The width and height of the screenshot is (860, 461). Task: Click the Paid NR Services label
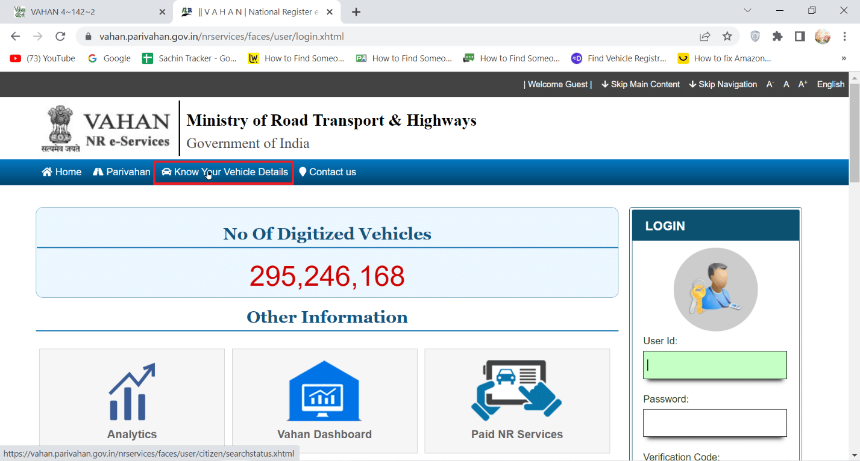tap(517, 435)
